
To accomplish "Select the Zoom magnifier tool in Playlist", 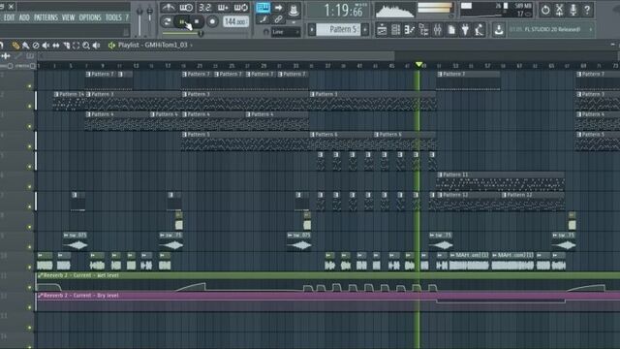I will pyautogui.click(x=86, y=46).
